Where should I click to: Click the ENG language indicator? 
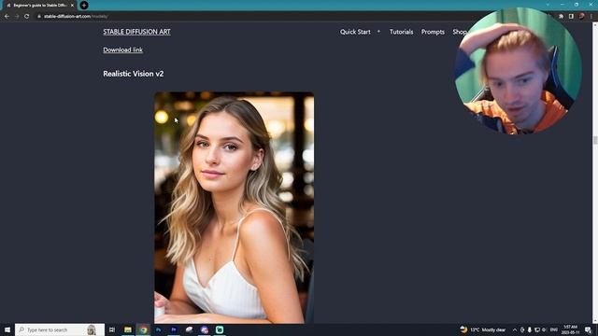tap(554, 329)
